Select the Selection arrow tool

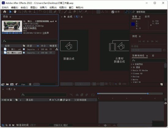coord(10,12)
